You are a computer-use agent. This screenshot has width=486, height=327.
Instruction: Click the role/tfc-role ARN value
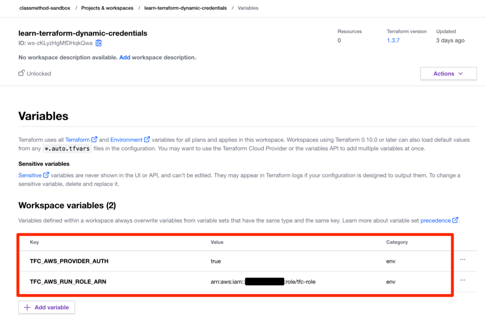click(263, 282)
